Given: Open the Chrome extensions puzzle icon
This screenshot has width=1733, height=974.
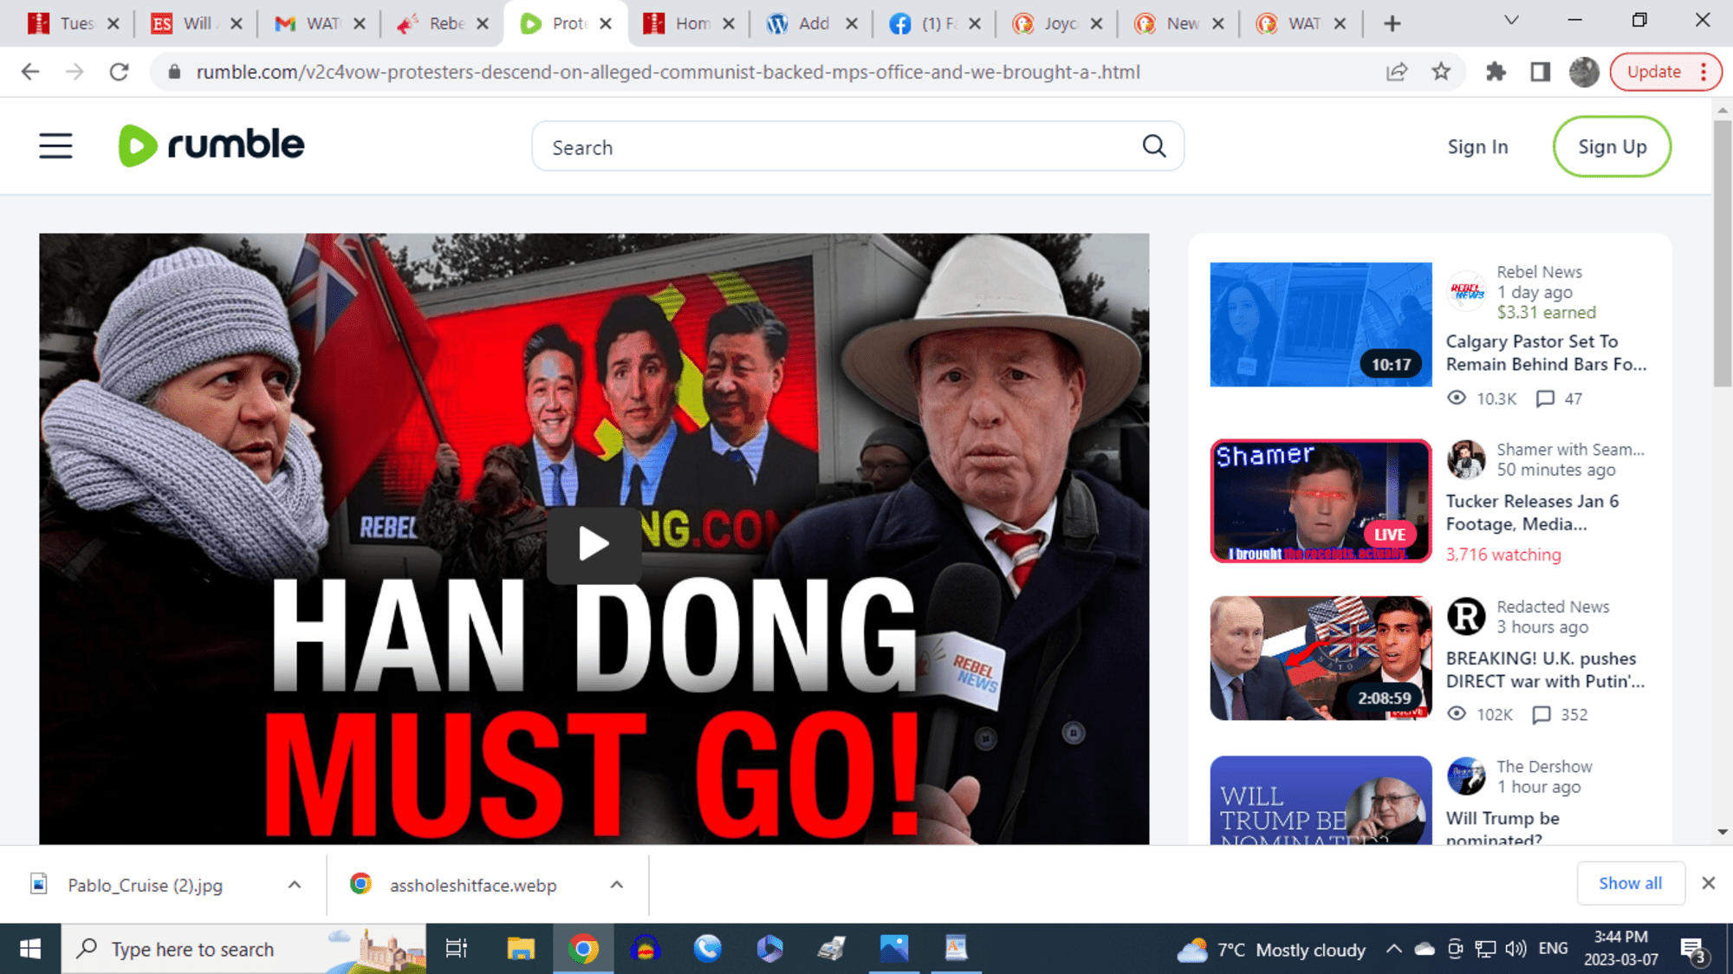Looking at the screenshot, I should tap(1496, 72).
